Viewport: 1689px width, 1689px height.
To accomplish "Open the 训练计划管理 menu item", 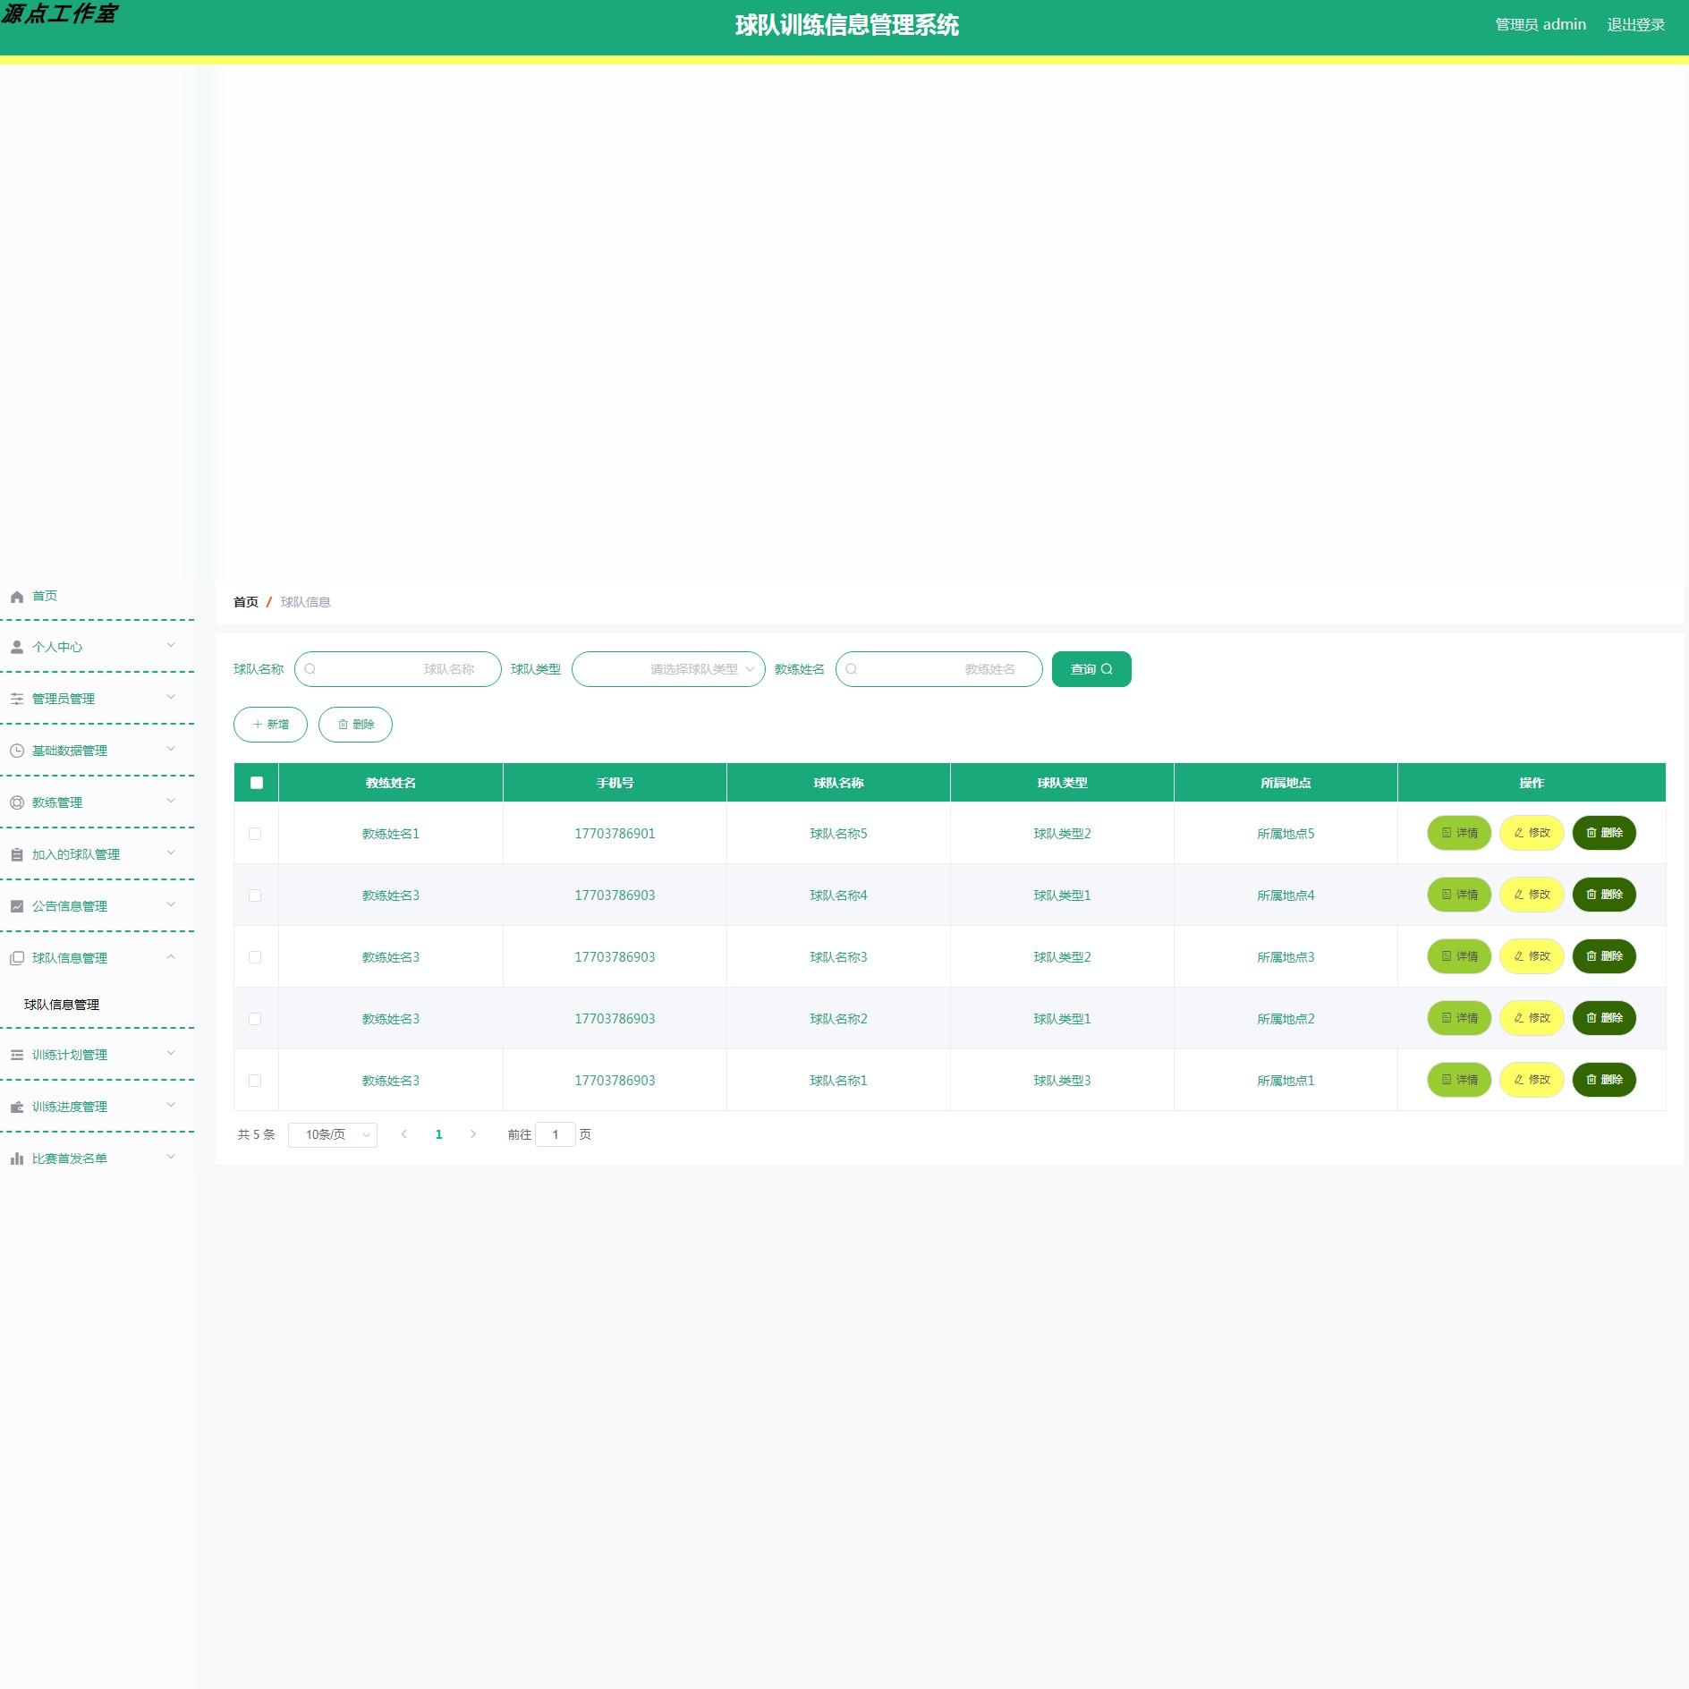I will click(69, 1055).
